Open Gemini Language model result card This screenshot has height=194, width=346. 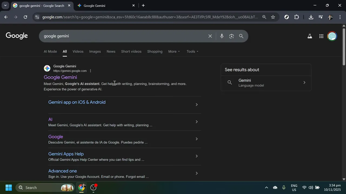click(x=266, y=83)
